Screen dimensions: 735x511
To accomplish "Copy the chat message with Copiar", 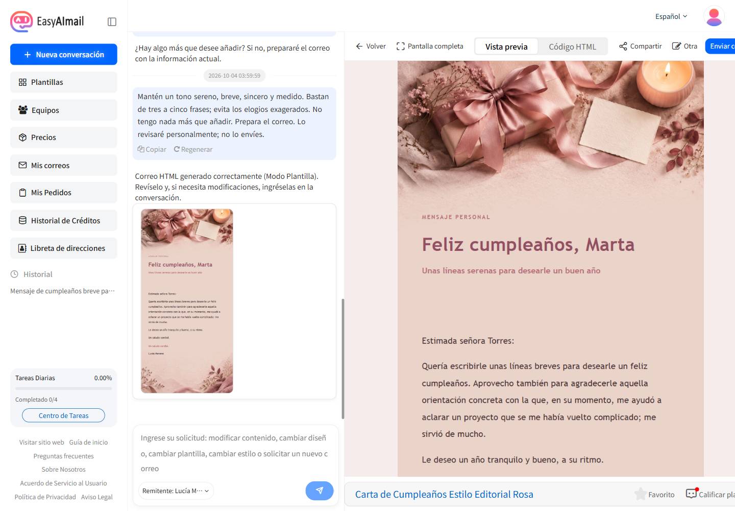I will pos(152,149).
